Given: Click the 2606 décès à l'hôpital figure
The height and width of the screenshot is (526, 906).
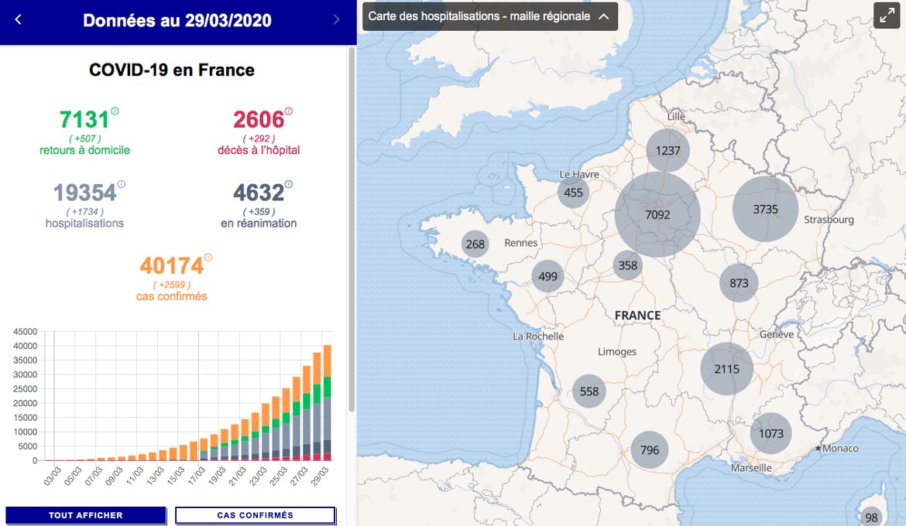Looking at the screenshot, I should click(x=259, y=120).
